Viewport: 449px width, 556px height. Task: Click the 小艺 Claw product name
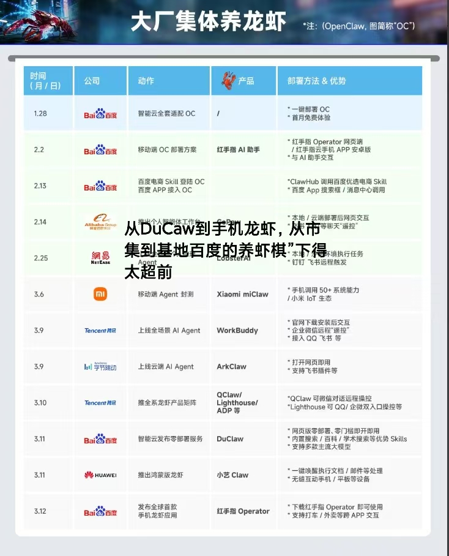232,475
